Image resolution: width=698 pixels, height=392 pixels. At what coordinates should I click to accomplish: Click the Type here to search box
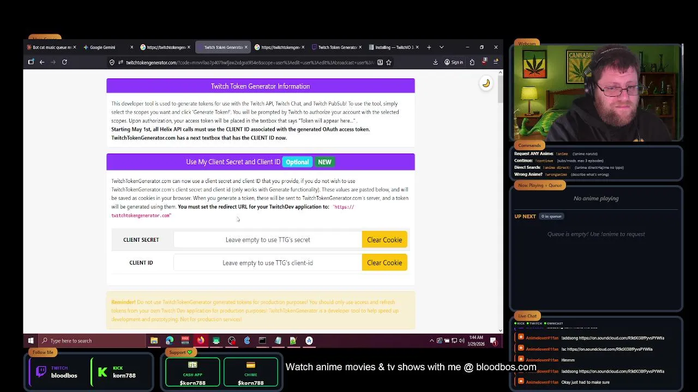tap(93, 341)
